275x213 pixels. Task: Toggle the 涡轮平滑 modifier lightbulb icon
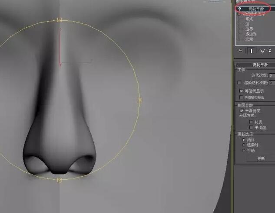click(x=239, y=9)
